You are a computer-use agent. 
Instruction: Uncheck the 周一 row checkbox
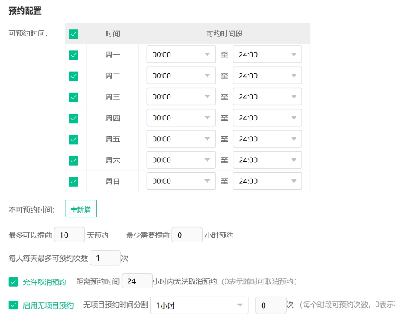click(74, 55)
